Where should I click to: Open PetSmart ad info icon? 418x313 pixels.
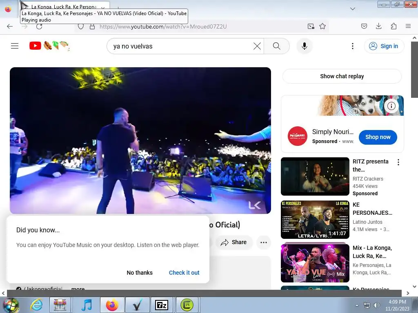(391, 106)
